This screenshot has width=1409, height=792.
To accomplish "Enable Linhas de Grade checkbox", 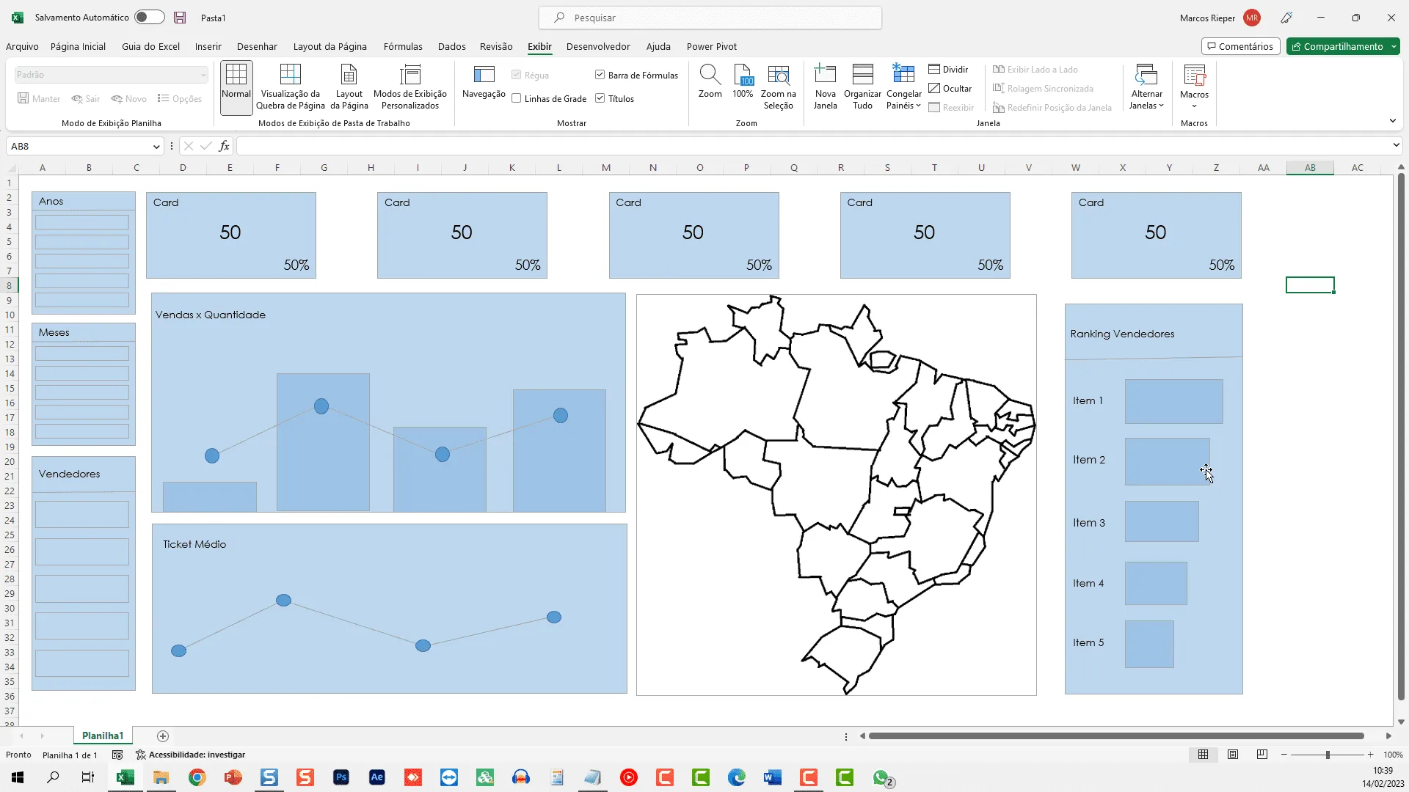I will pyautogui.click(x=517, y=98).
